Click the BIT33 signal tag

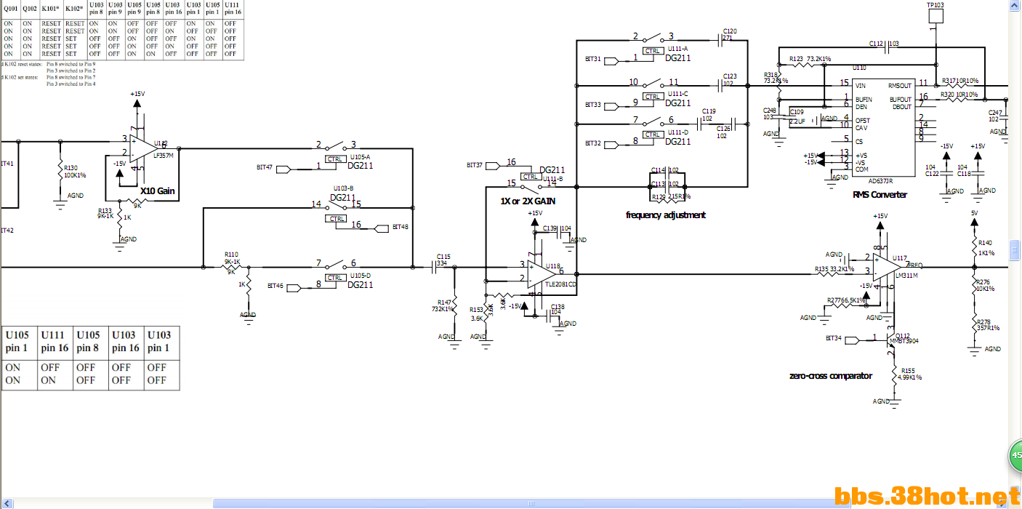point(593,105)
